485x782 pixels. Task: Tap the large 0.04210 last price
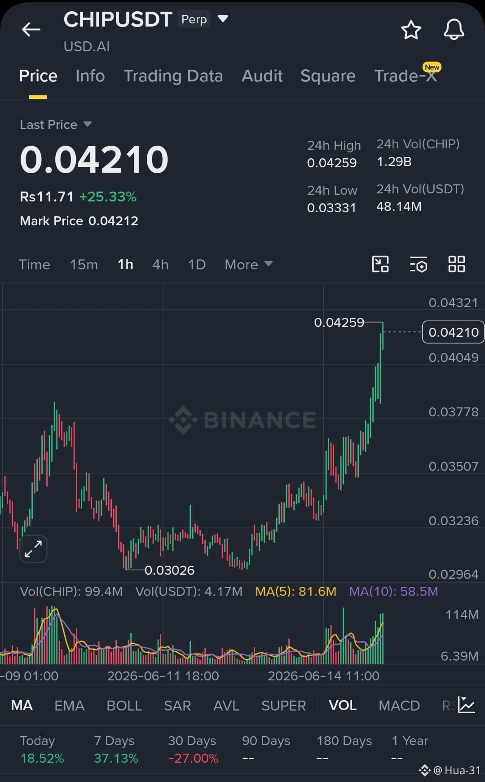point(94,160)
